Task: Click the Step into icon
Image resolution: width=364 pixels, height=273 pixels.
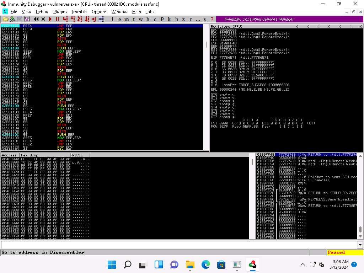Action: (65, 19)
